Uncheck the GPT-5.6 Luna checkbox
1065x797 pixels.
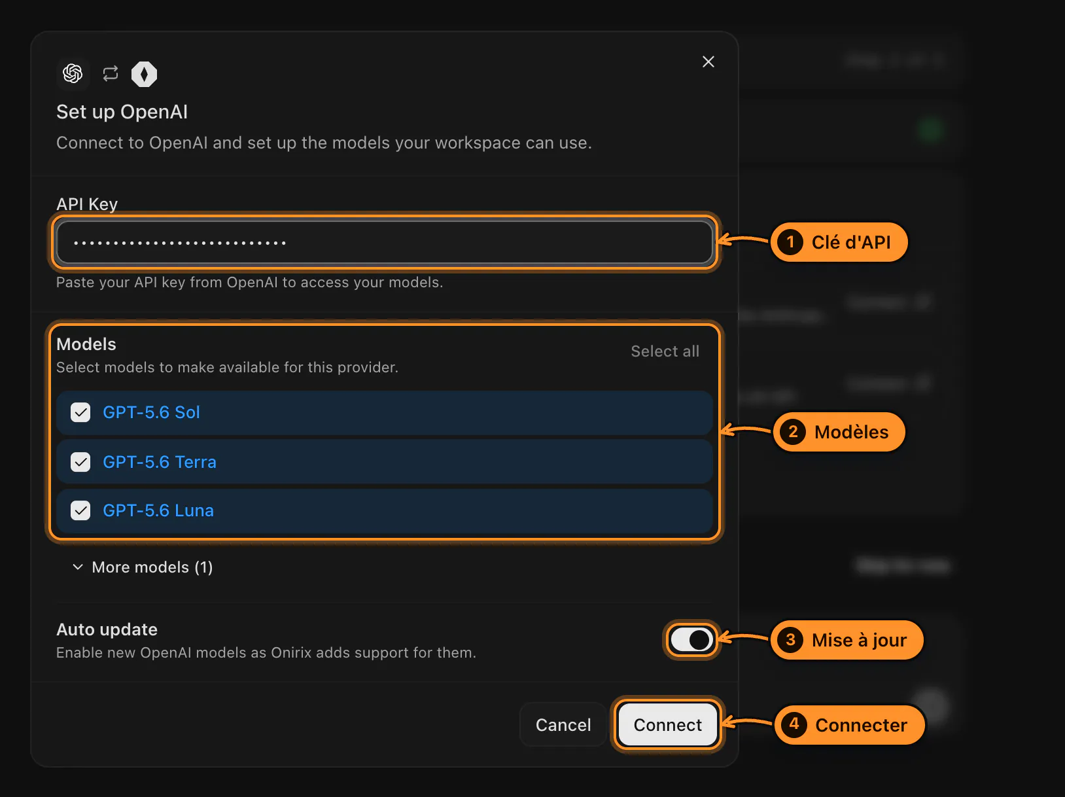point(80,510)
